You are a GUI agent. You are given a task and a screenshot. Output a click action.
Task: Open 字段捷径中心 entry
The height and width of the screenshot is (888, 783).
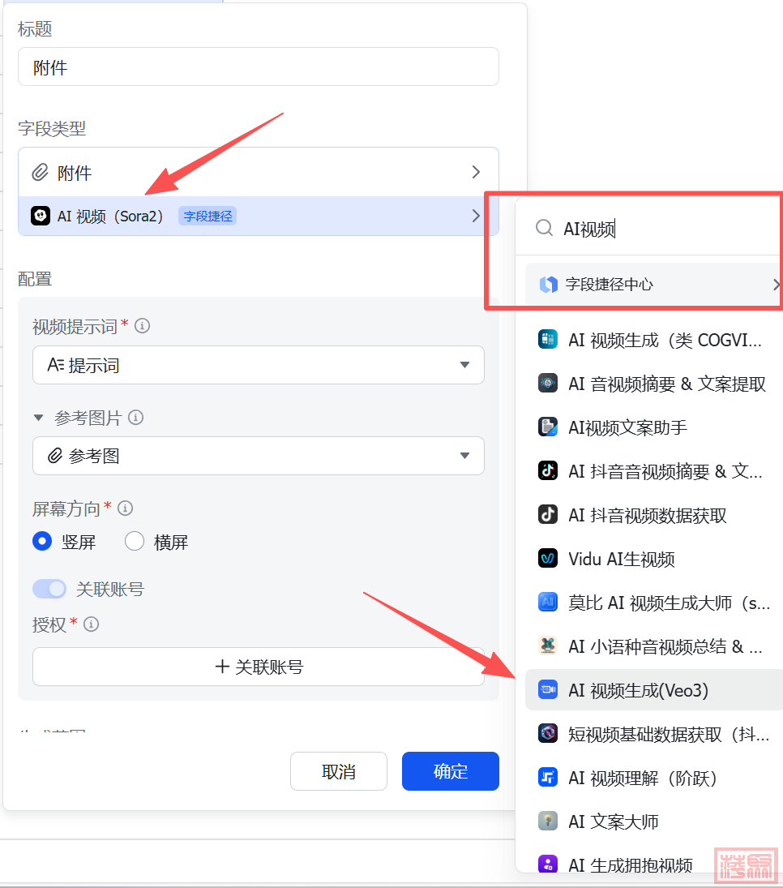(x=653, y=285)
